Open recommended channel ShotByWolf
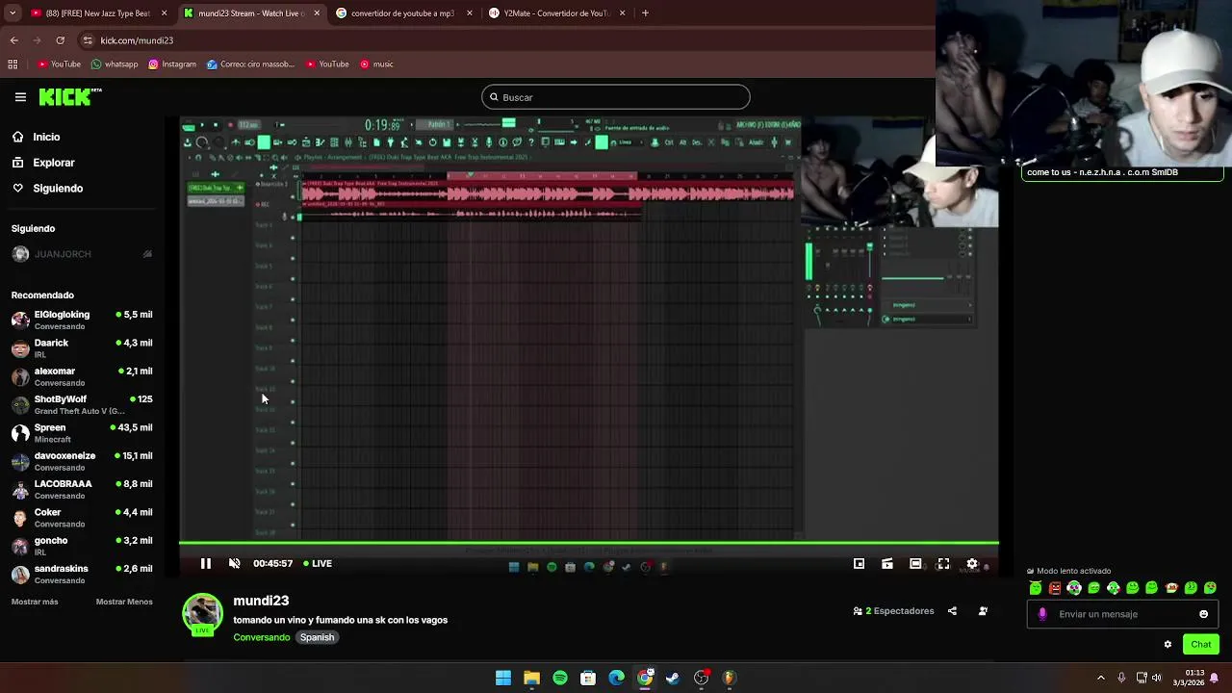The height and width of the screenshot is (693, 1232). [82, 404]
